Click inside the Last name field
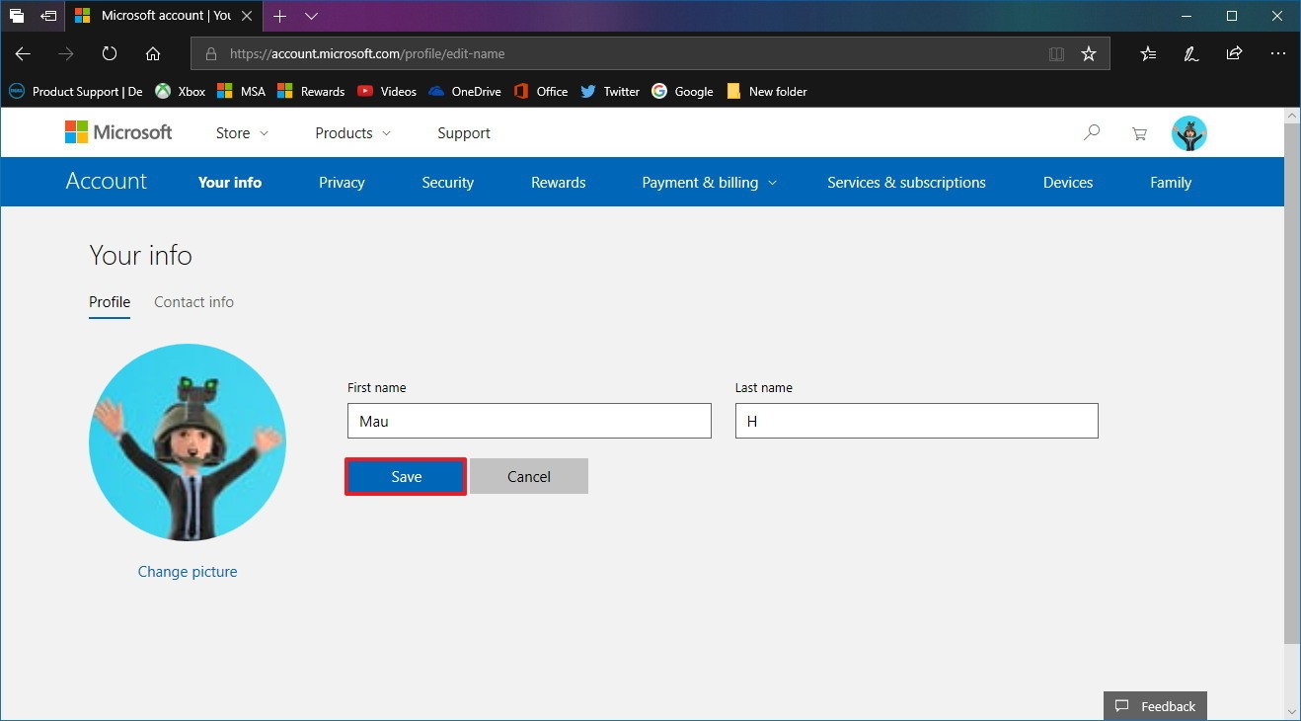This screenshot has width=1301, height=721. pos(916,421)
